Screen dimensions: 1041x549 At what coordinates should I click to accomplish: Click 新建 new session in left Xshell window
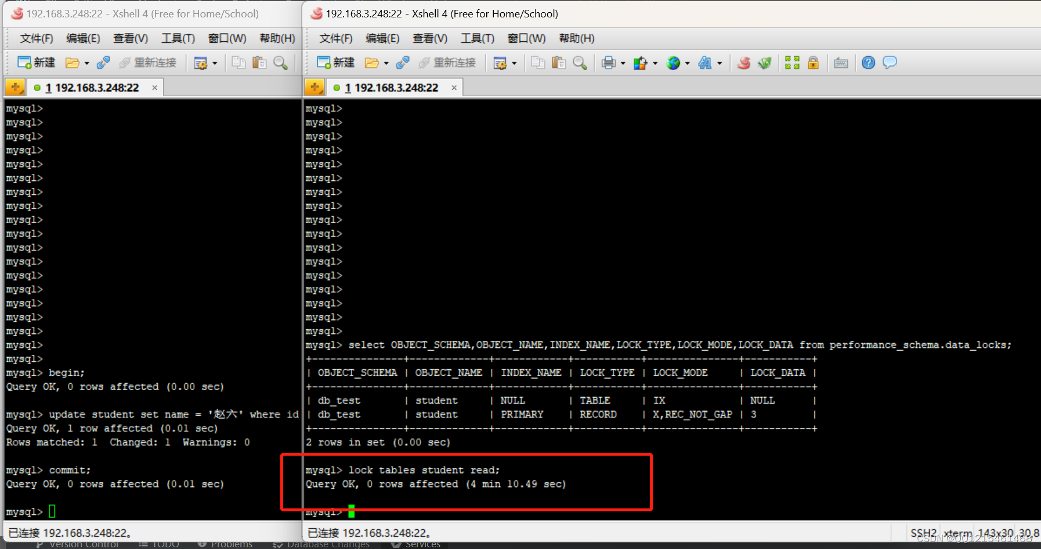(x=36, y=63)
